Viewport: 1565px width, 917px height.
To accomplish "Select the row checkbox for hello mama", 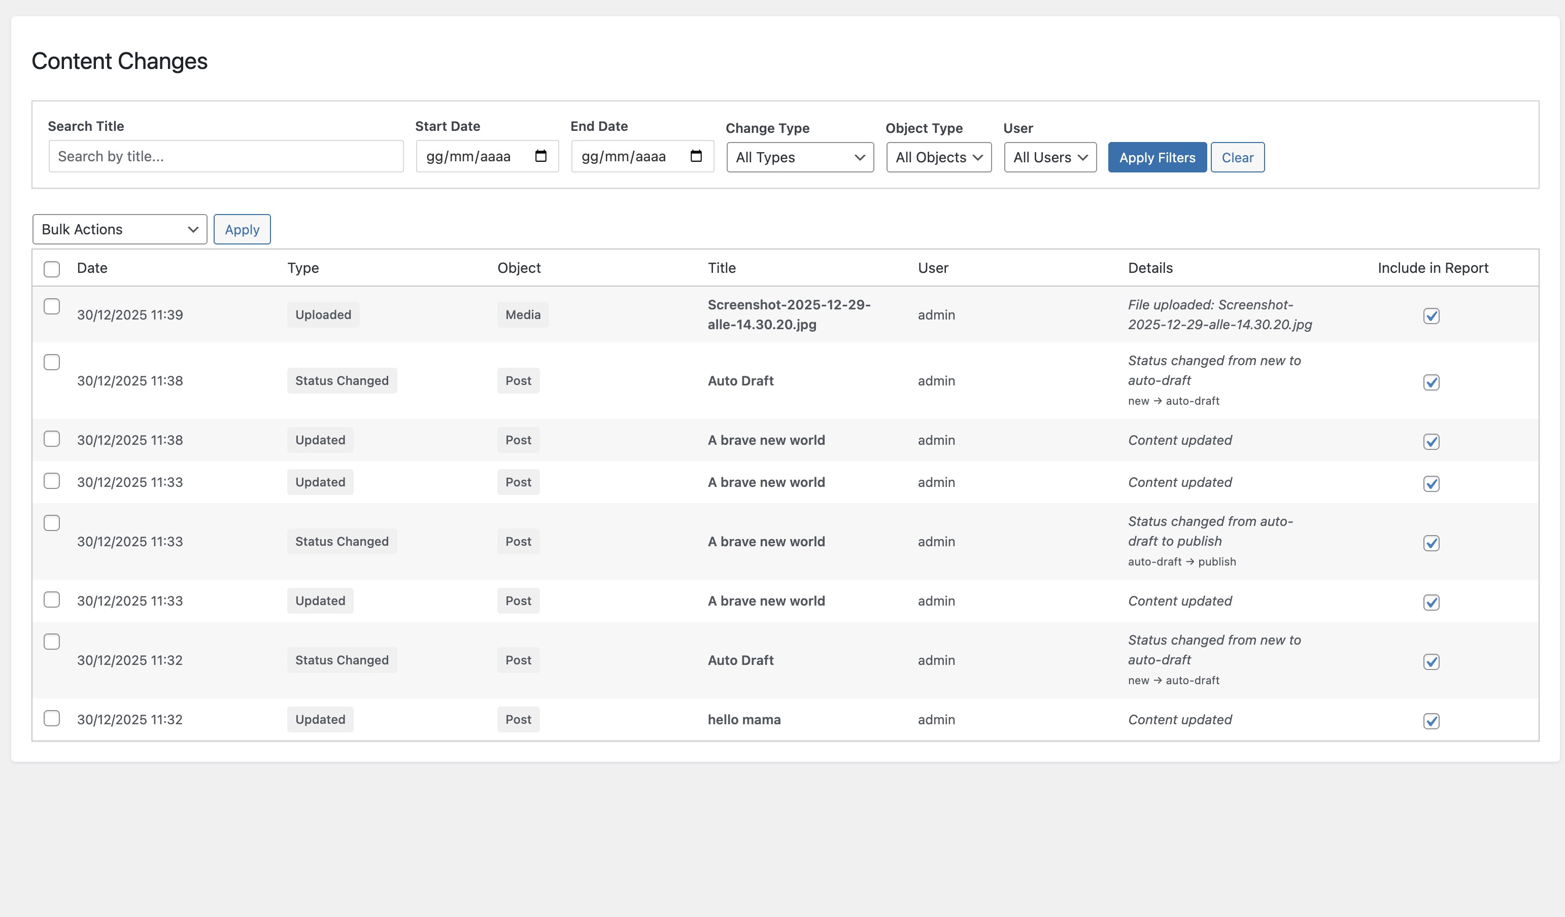I will click(52, 718).
